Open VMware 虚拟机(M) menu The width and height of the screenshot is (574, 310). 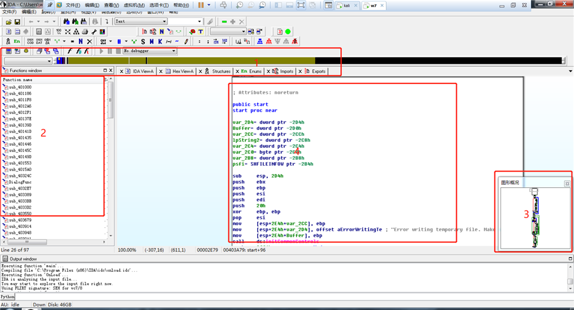(134, 5)
